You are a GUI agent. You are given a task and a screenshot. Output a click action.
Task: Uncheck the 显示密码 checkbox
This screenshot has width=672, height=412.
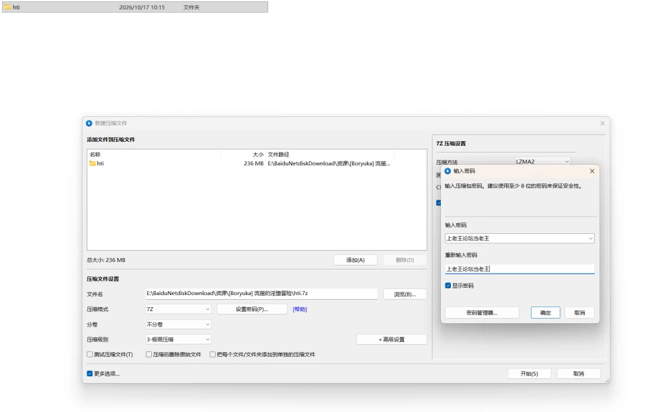(x=448, y=286)
